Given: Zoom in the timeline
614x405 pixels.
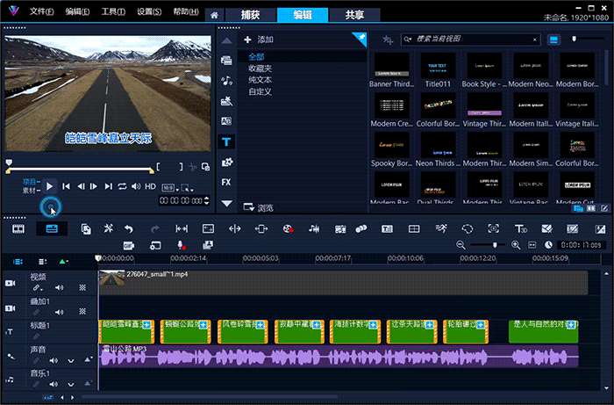Looking at the screenshot, I should coord(516,245).
